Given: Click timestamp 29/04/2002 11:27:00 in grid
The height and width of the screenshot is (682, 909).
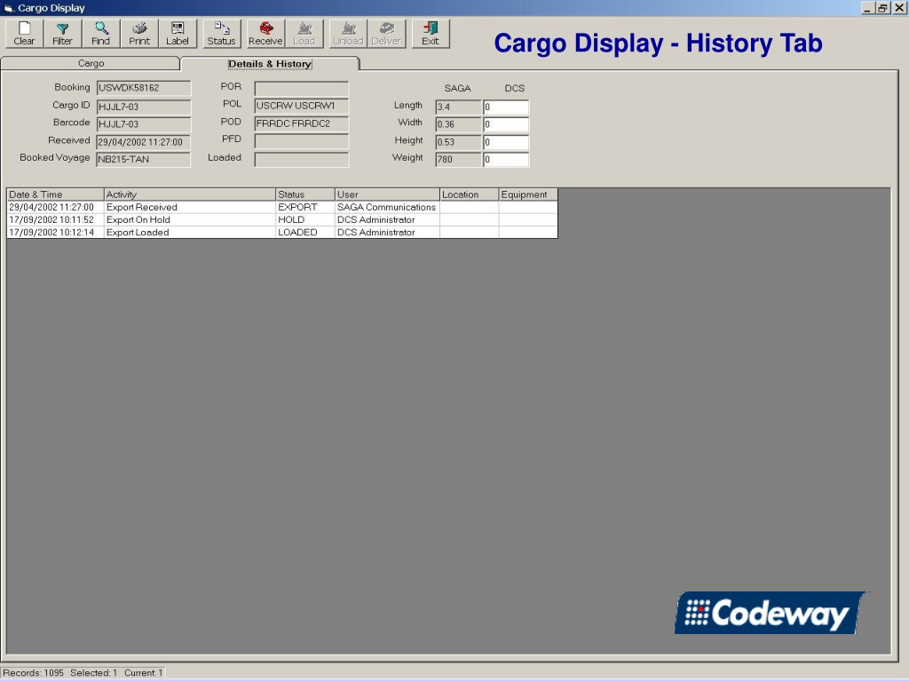Looking at the screenshot, I should coord(56,207).
